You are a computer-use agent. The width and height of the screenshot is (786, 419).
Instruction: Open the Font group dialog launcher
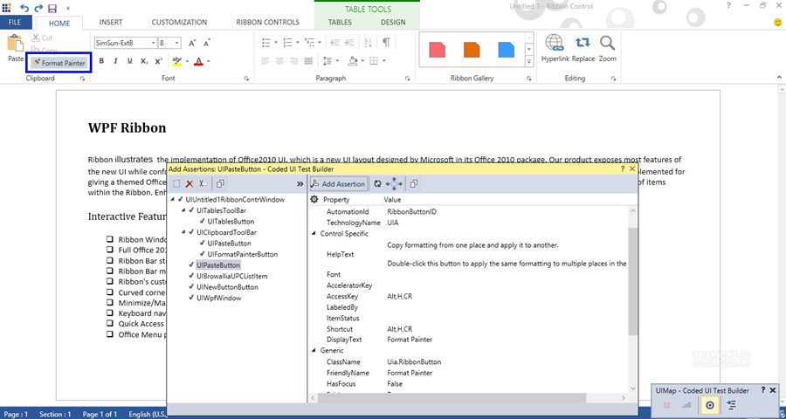click(246, 79)
